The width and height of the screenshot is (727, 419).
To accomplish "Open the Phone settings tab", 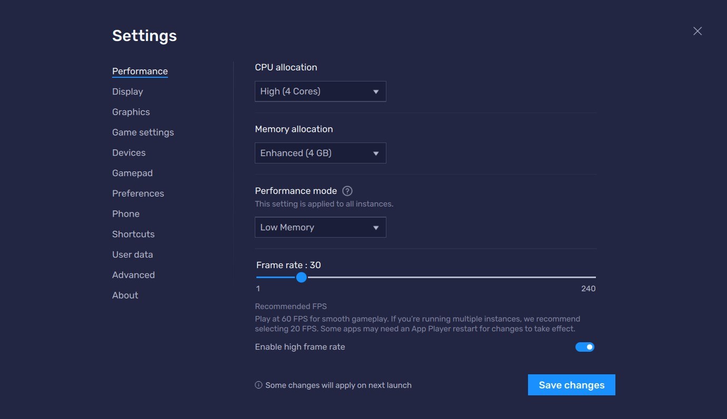I will [x=126, y=214].
